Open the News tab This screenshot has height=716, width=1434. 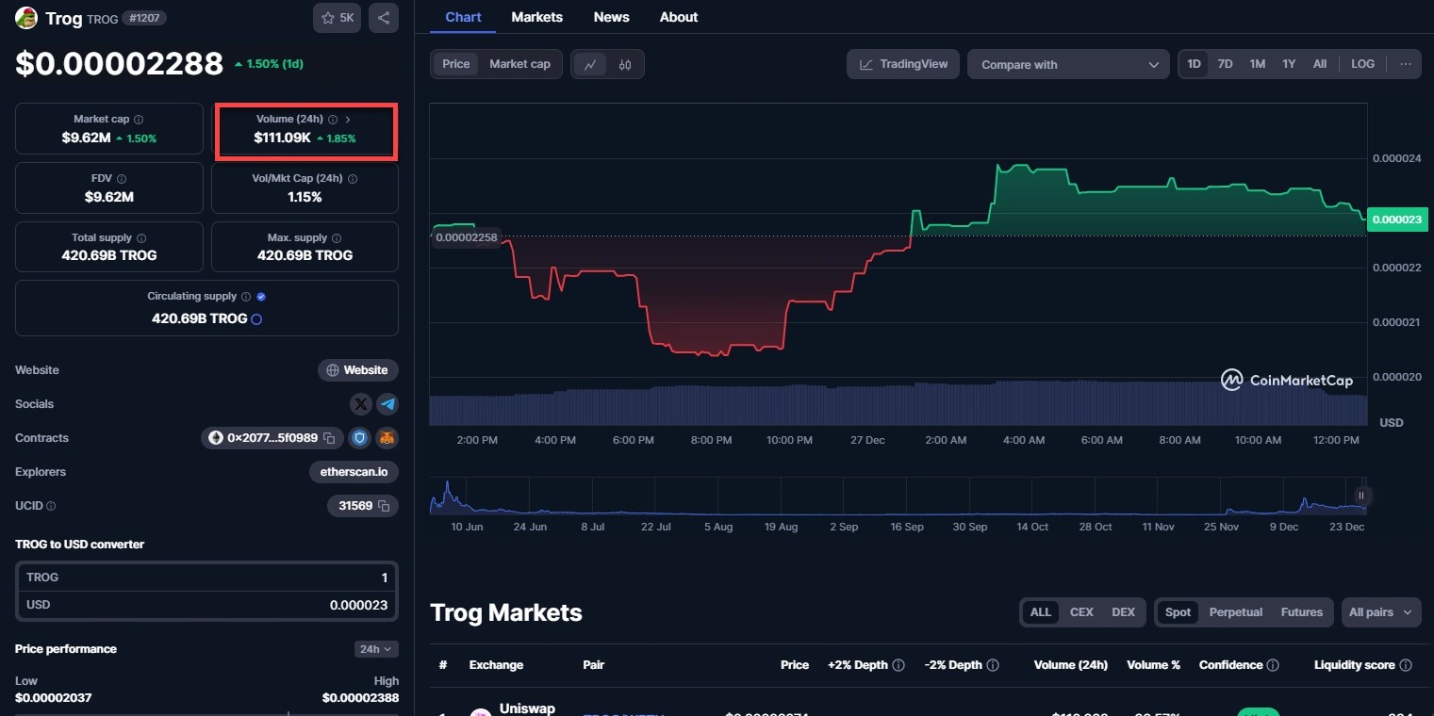pyautogui.click(x=611, y=17)
